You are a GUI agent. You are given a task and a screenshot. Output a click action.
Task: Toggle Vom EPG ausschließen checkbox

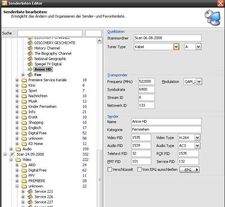point(140,170)
